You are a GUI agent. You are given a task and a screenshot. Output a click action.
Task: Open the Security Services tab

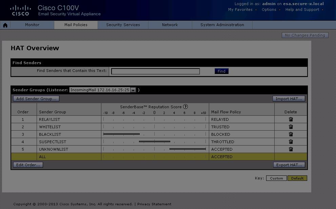pyautogui.click(x=123, y=25)
